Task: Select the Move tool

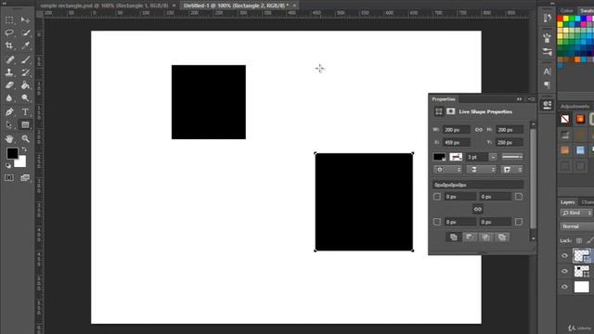Action: (25, 19)
